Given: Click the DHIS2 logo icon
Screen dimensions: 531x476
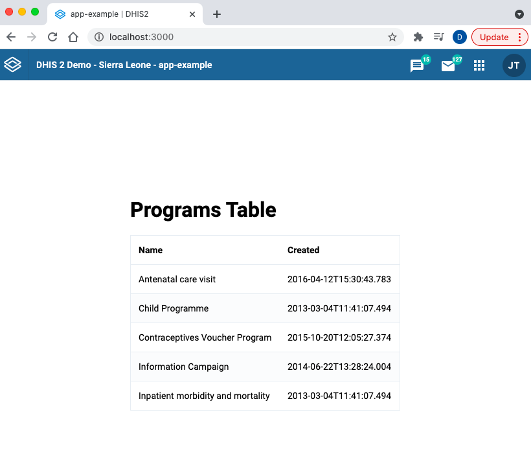Looking at the screenshot, I should pos(13,65).
